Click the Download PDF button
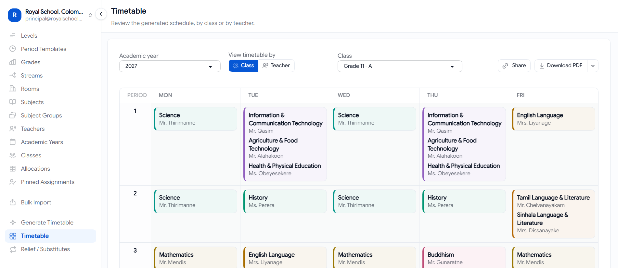The image size is (618, 268). [x=561, y=66]
